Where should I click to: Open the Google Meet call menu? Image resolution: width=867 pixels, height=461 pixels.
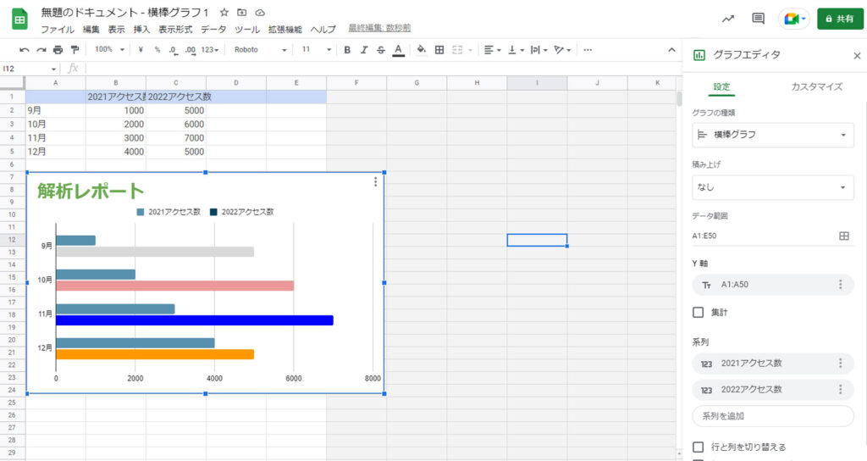[x=794, y=19]
